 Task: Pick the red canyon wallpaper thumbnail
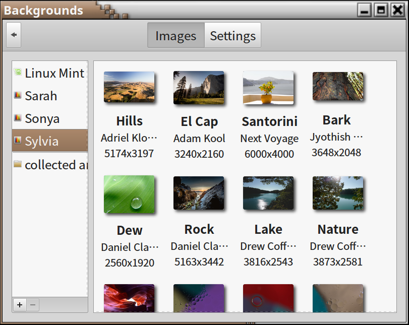pos(129,298)
